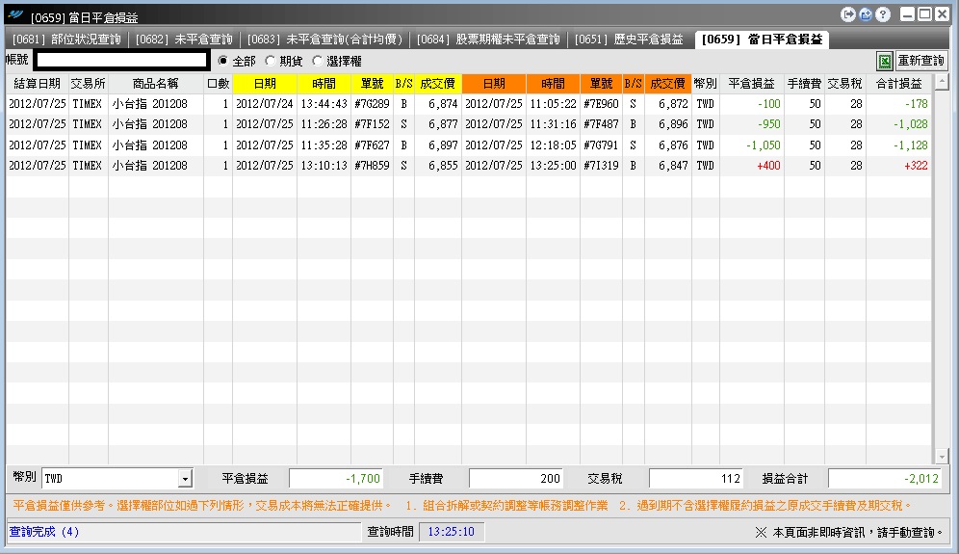
Task: Click the yellow 日期 column header
Action: click(x=265, y=84)
